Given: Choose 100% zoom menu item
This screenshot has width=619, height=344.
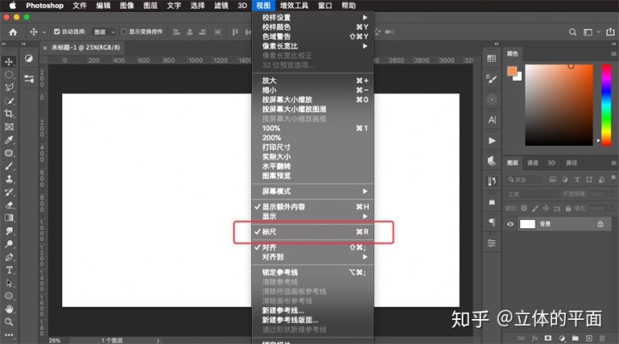Looking at the screenshot, I should tap(313, 128).
